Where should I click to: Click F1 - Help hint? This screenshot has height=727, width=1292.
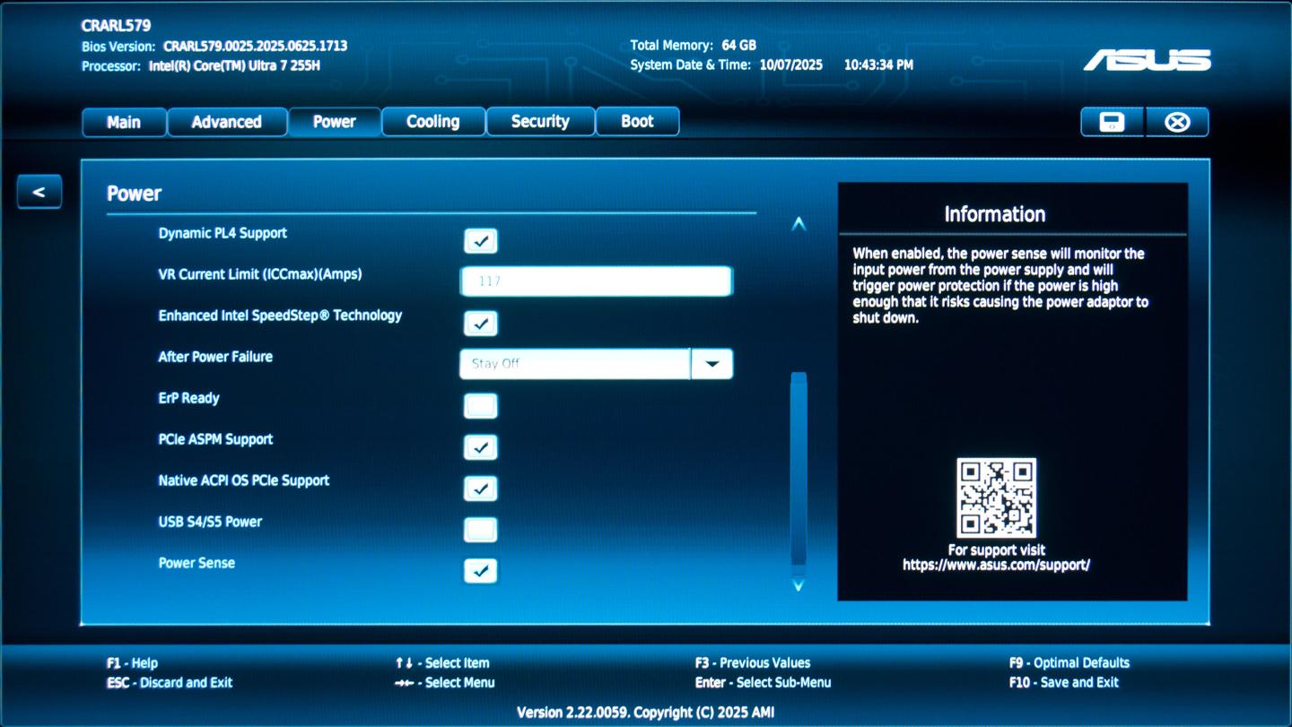coord(132,663)
